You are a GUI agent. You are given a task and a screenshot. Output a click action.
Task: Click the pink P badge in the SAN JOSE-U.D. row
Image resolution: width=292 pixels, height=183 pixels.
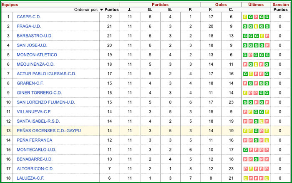pyautogui.click(x=267, y=45)
